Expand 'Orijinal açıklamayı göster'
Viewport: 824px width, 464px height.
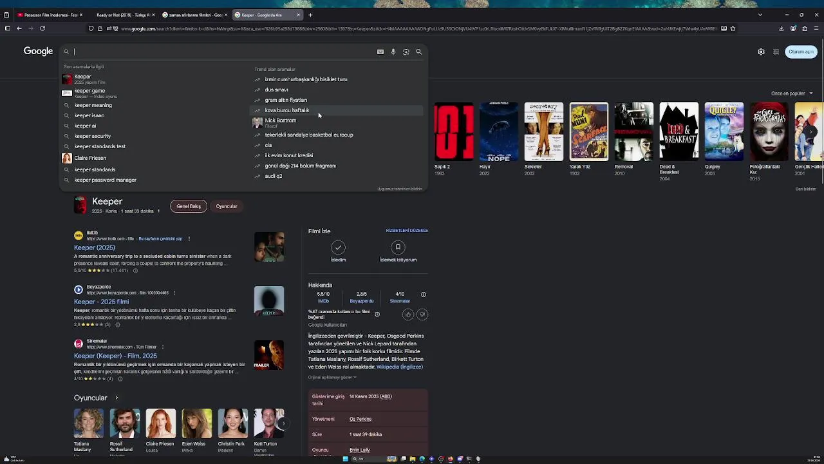click(332, 377)
